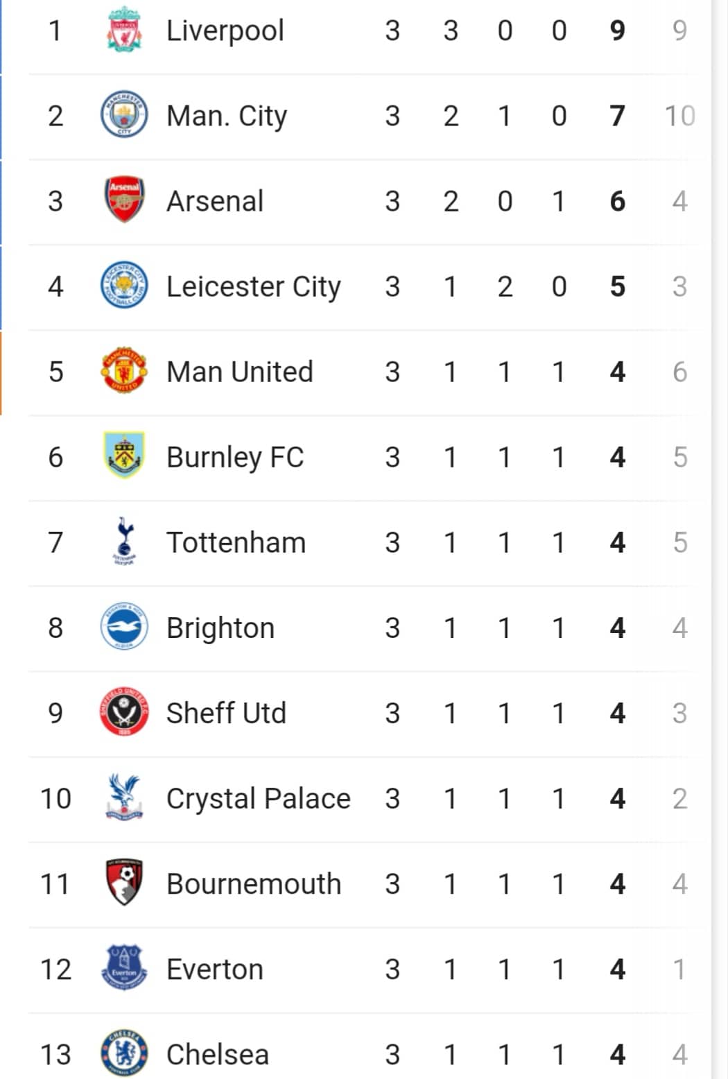Click Man. City's points value 7

[618, 116]
